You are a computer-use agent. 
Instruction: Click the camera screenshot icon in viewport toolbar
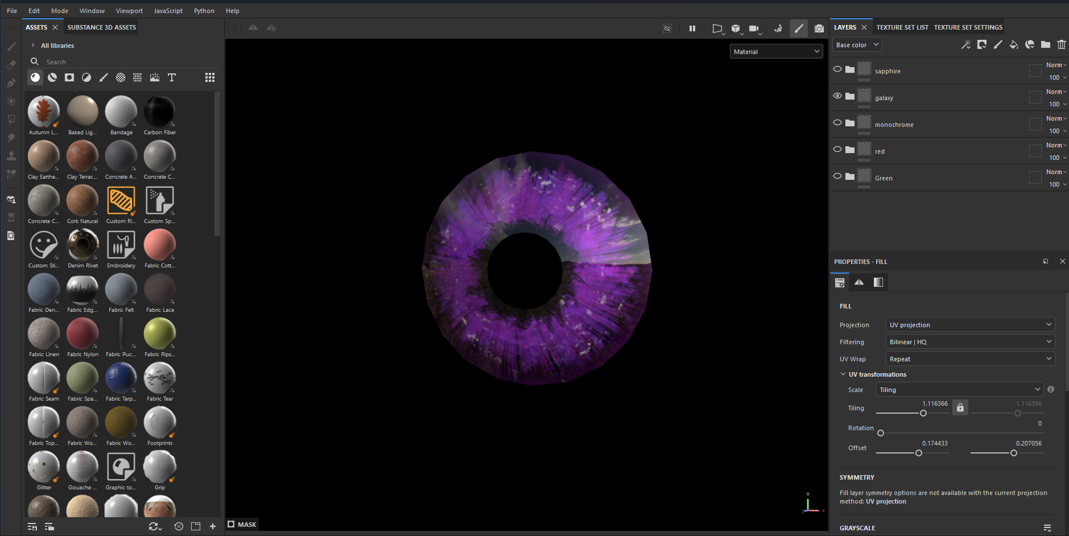tap(819, 28)
